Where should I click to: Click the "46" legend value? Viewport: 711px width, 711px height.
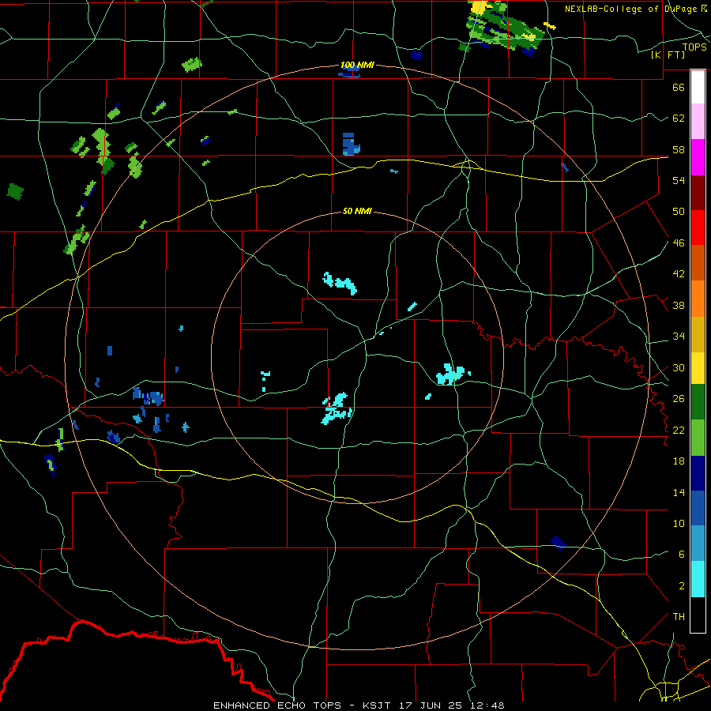(679, 243)
